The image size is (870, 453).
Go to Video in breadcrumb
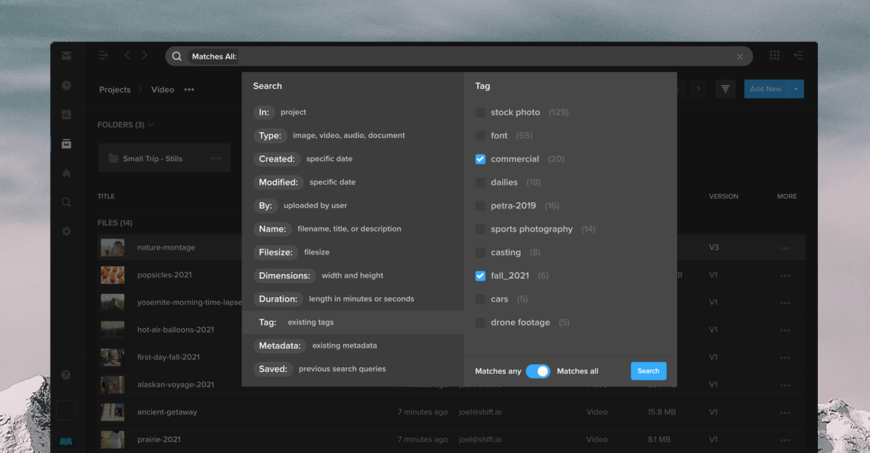coord(163,89)
